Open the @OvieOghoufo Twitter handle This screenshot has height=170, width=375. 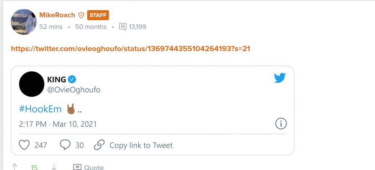pos(73,90)
